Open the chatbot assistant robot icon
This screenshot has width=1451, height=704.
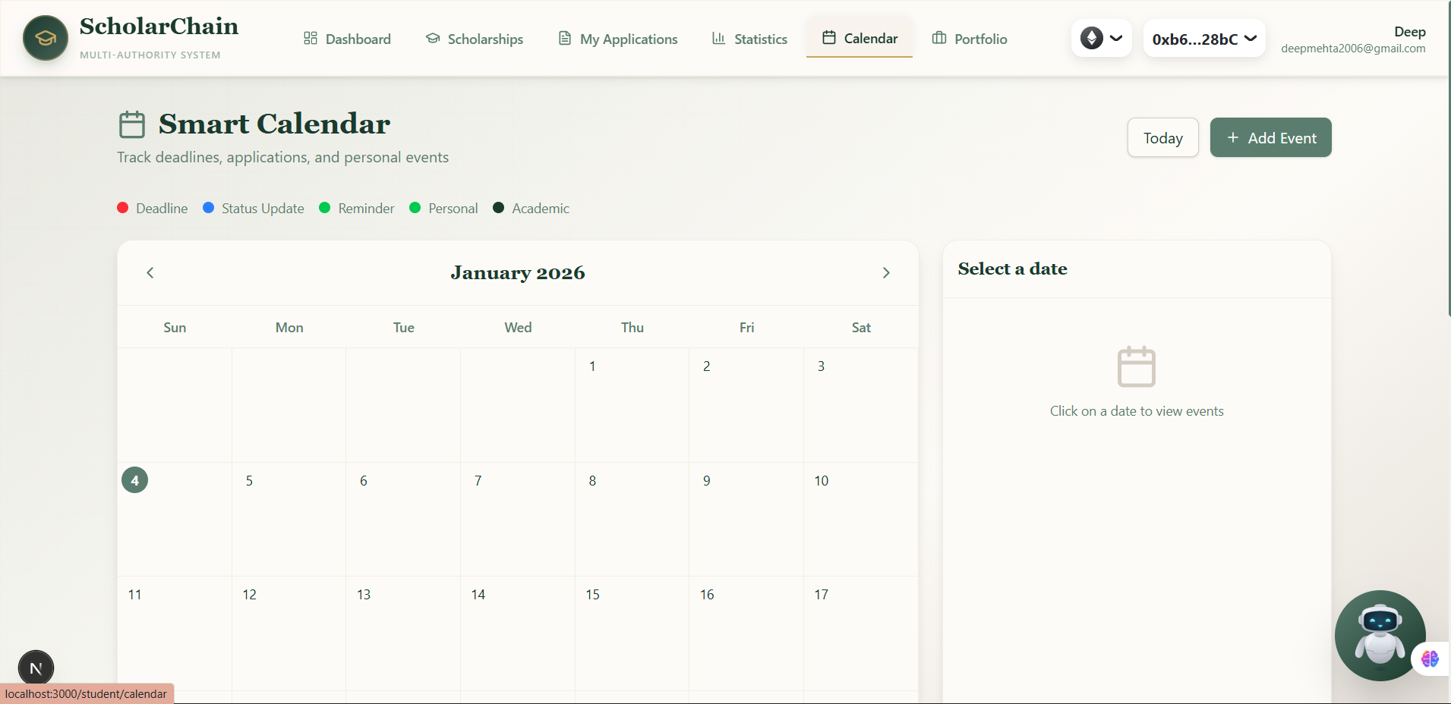tap(1380, 636)
